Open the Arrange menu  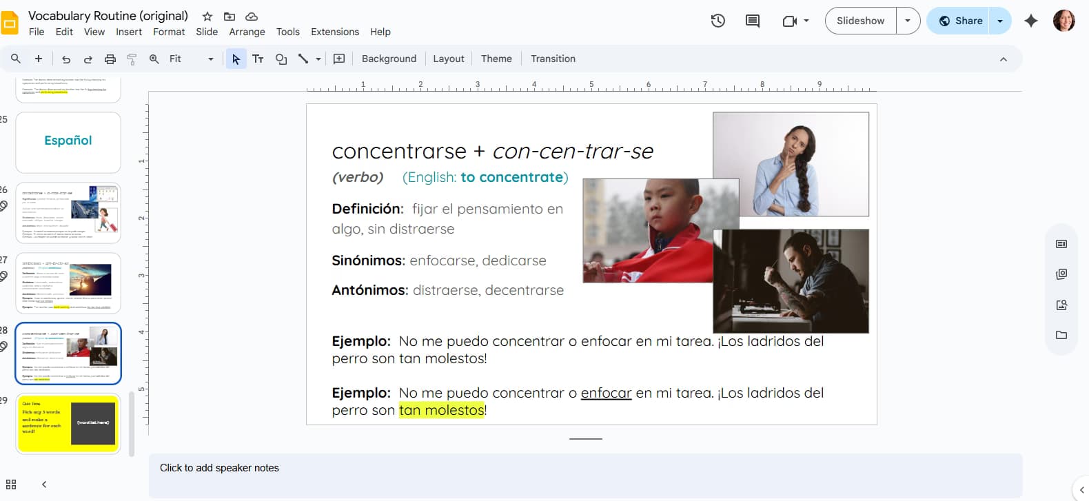click(x=247, y=32)
